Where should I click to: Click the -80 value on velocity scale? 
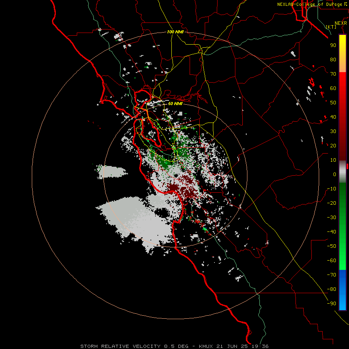pos(332,289)
